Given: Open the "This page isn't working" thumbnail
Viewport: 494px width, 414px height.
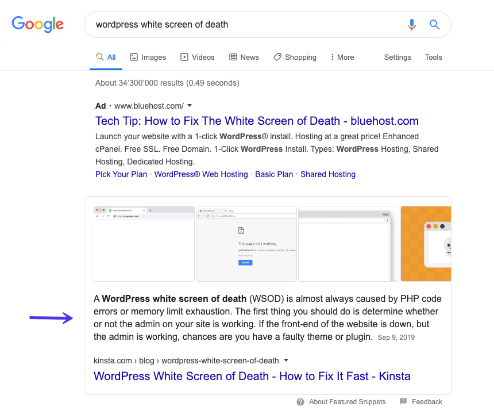Looking at the screenshot, I should point(246,243).
